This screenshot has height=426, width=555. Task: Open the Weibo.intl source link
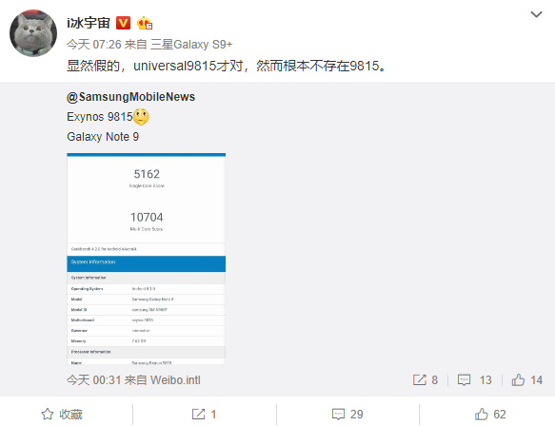tap(175, 380)
